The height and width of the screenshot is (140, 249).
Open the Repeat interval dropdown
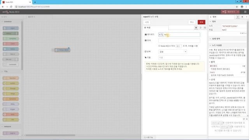click(173, 52)
